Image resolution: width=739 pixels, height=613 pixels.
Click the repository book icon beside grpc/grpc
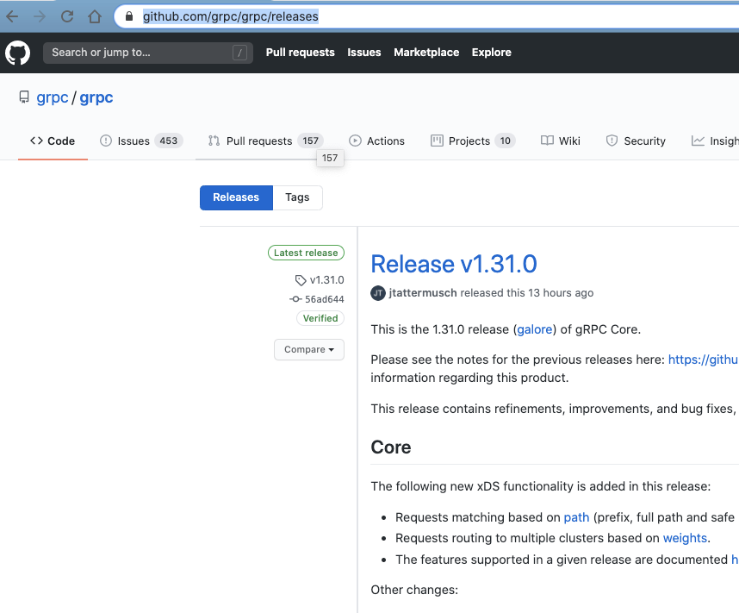[x=24, y=97]
